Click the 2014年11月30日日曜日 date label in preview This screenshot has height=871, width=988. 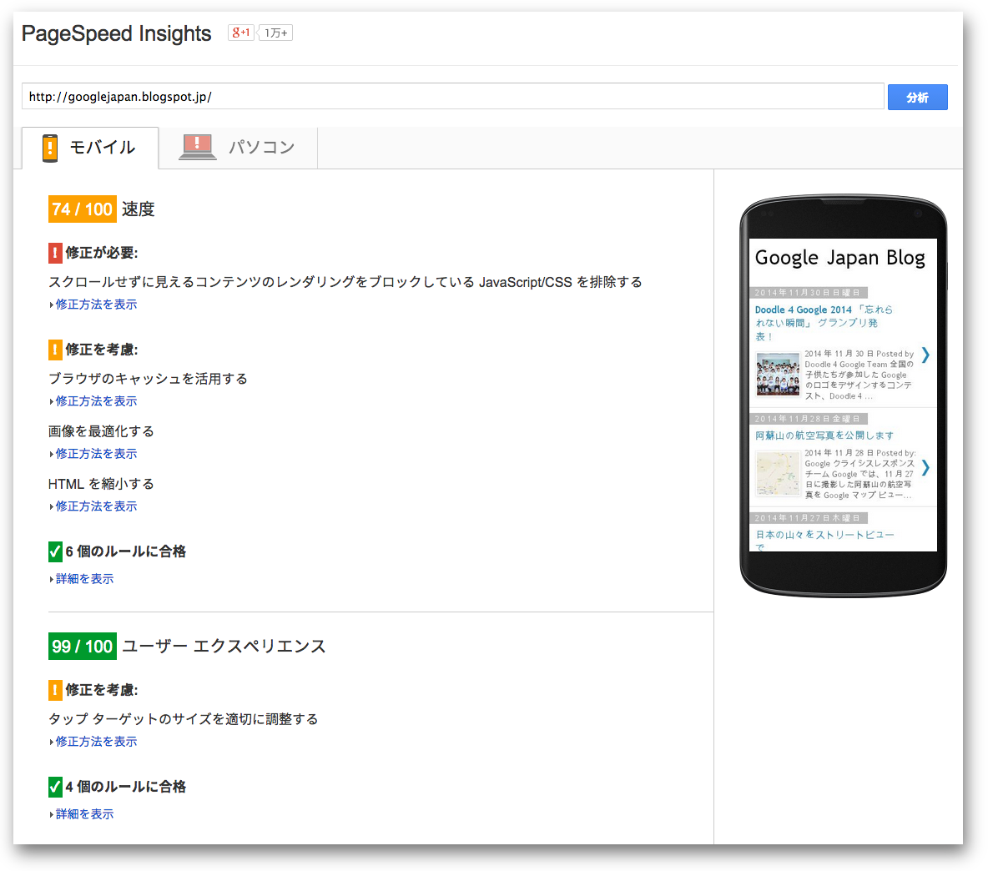tap(809, 293)
